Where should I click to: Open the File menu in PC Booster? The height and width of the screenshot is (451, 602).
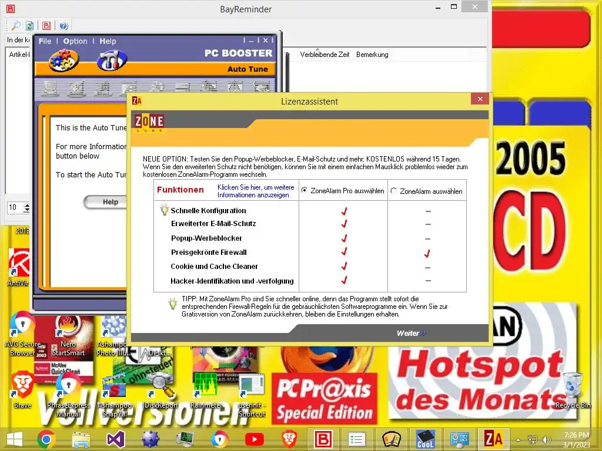(x=45, y=41)
